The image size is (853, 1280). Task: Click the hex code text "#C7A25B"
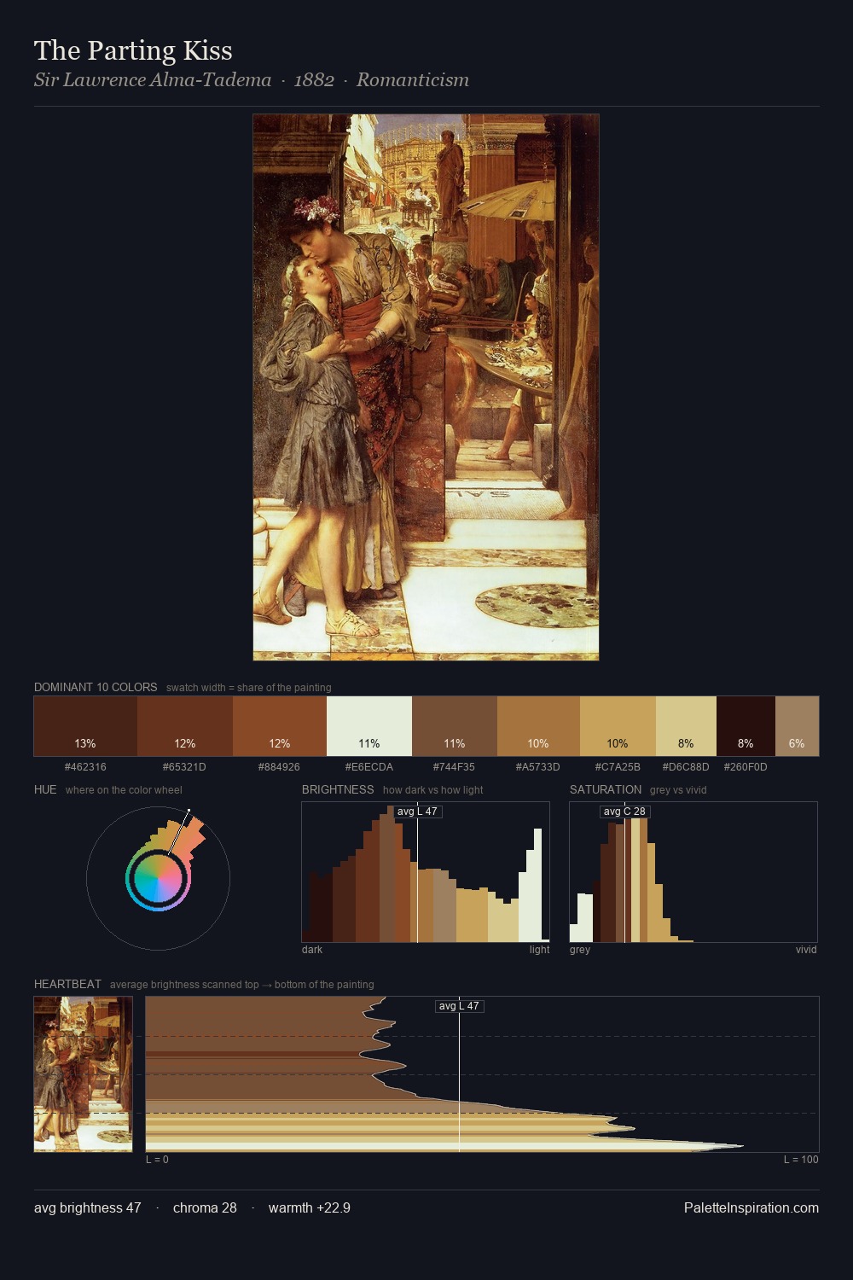618,767
